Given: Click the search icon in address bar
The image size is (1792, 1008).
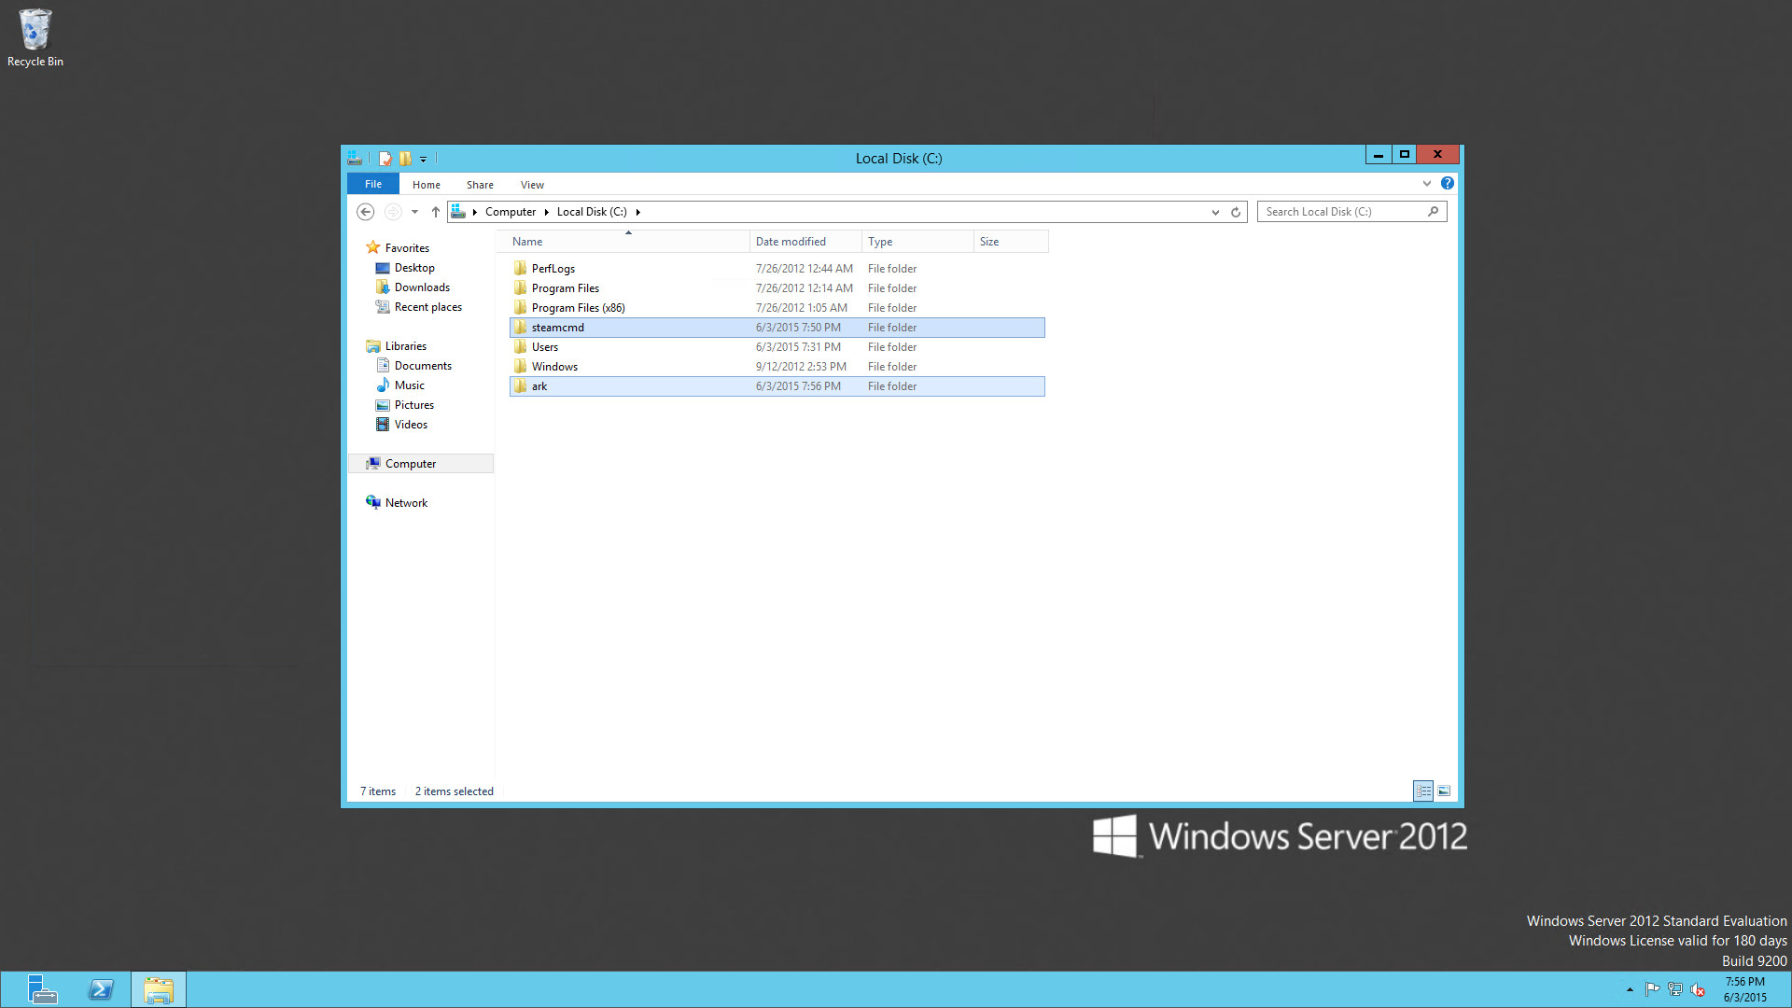Looking at the screenshot, I should click(1434, 210).
